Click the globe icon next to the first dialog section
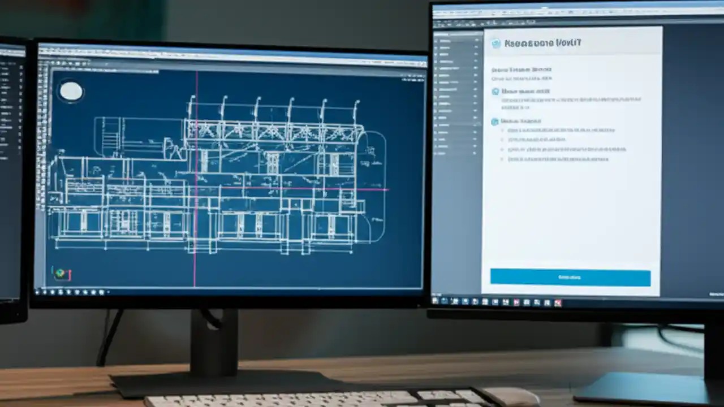 point(495,91)
